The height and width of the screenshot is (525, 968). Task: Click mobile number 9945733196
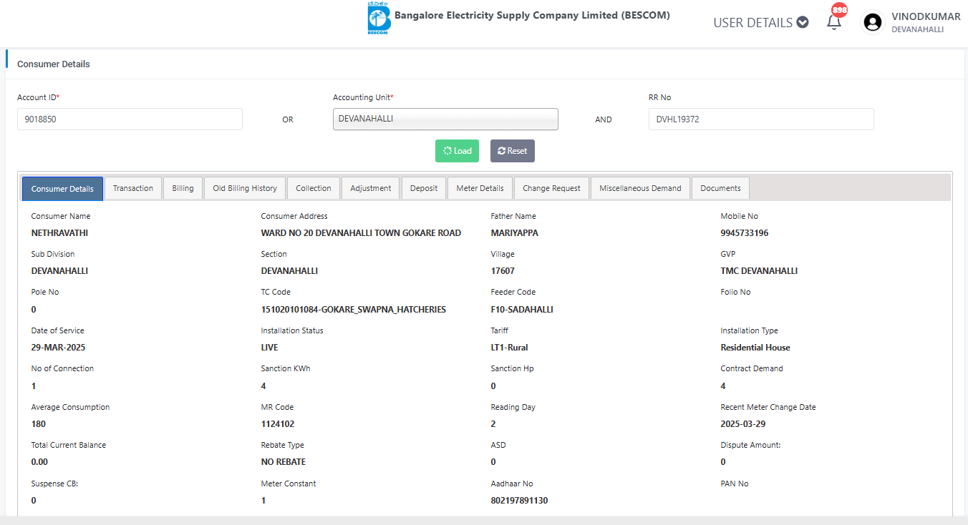(x=745, y=233)
